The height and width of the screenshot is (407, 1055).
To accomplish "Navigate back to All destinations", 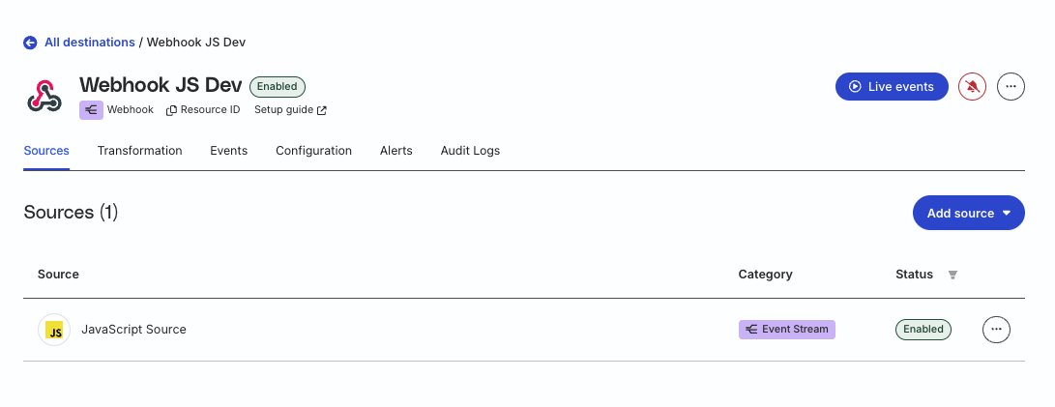I will click(90, 43).
